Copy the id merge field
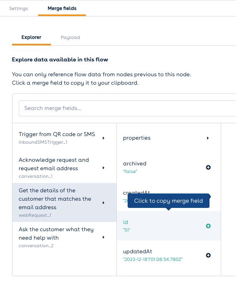Image resolution: width=236 pixels, height=287 pixels. (169, 226)
